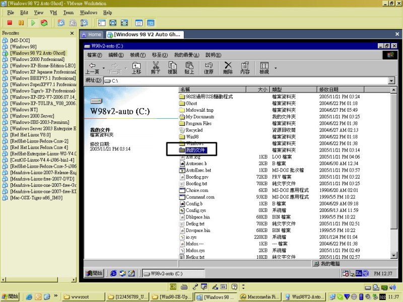Viewport: 403px width, 302px height.
Task: Switch to the Home tab
Action: click(92, 35)
